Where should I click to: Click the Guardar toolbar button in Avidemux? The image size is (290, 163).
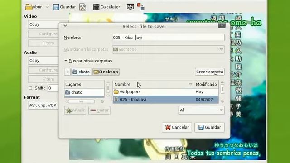coord(64,7)
